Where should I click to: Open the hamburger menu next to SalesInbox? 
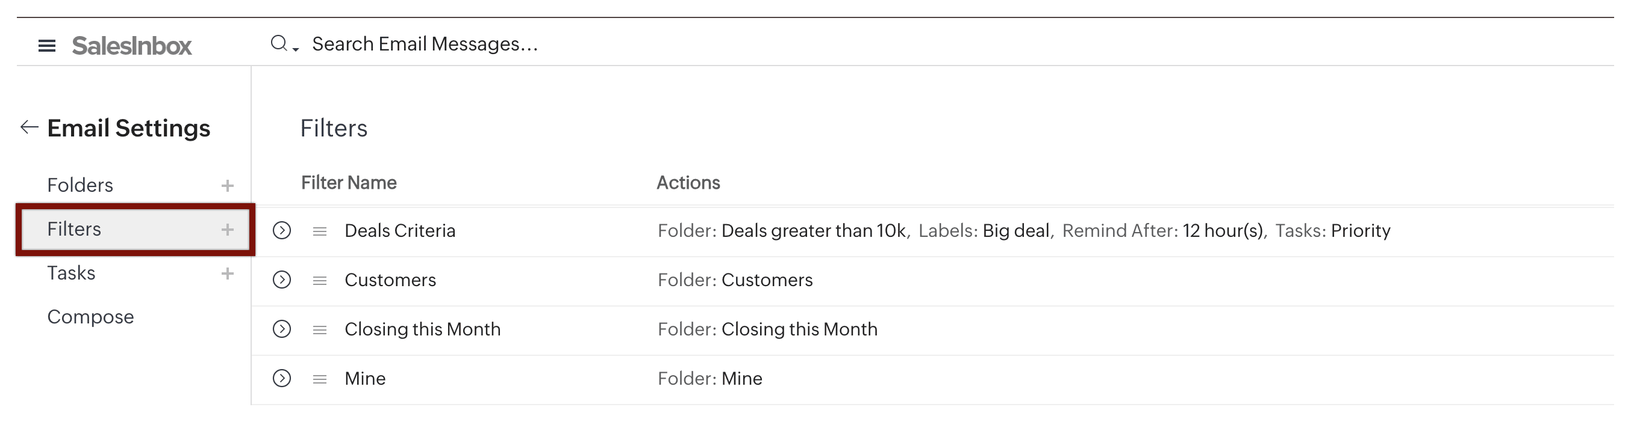point(47,46)
